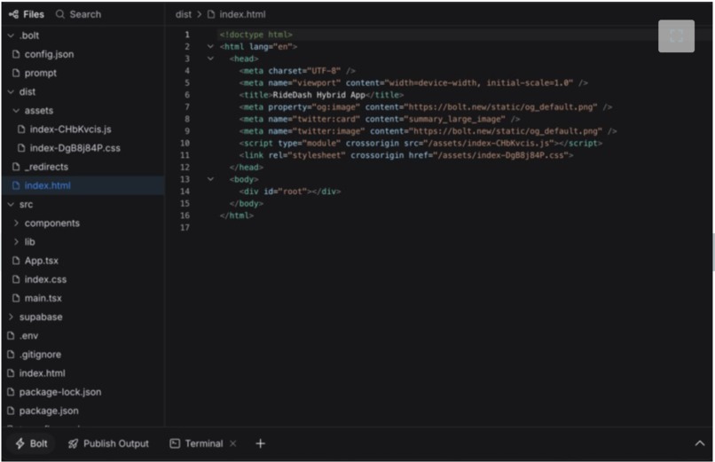Image resolution: width=715 pixels, height=462 pixels.
Task: Select dist in the breadcrumb
Action: click(x=184, y=14)
